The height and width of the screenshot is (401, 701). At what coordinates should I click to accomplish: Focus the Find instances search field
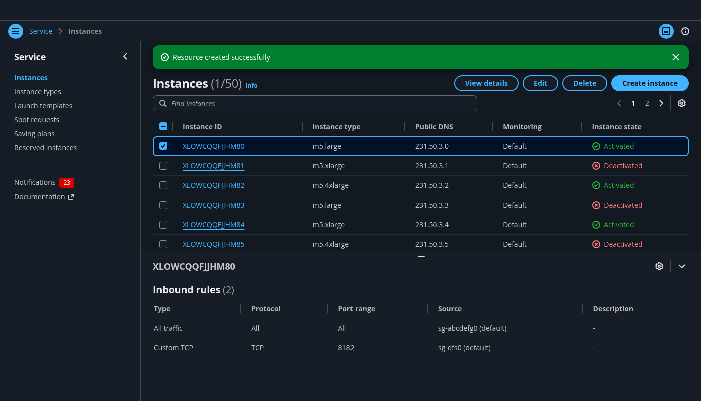click(x=320, y=104)
